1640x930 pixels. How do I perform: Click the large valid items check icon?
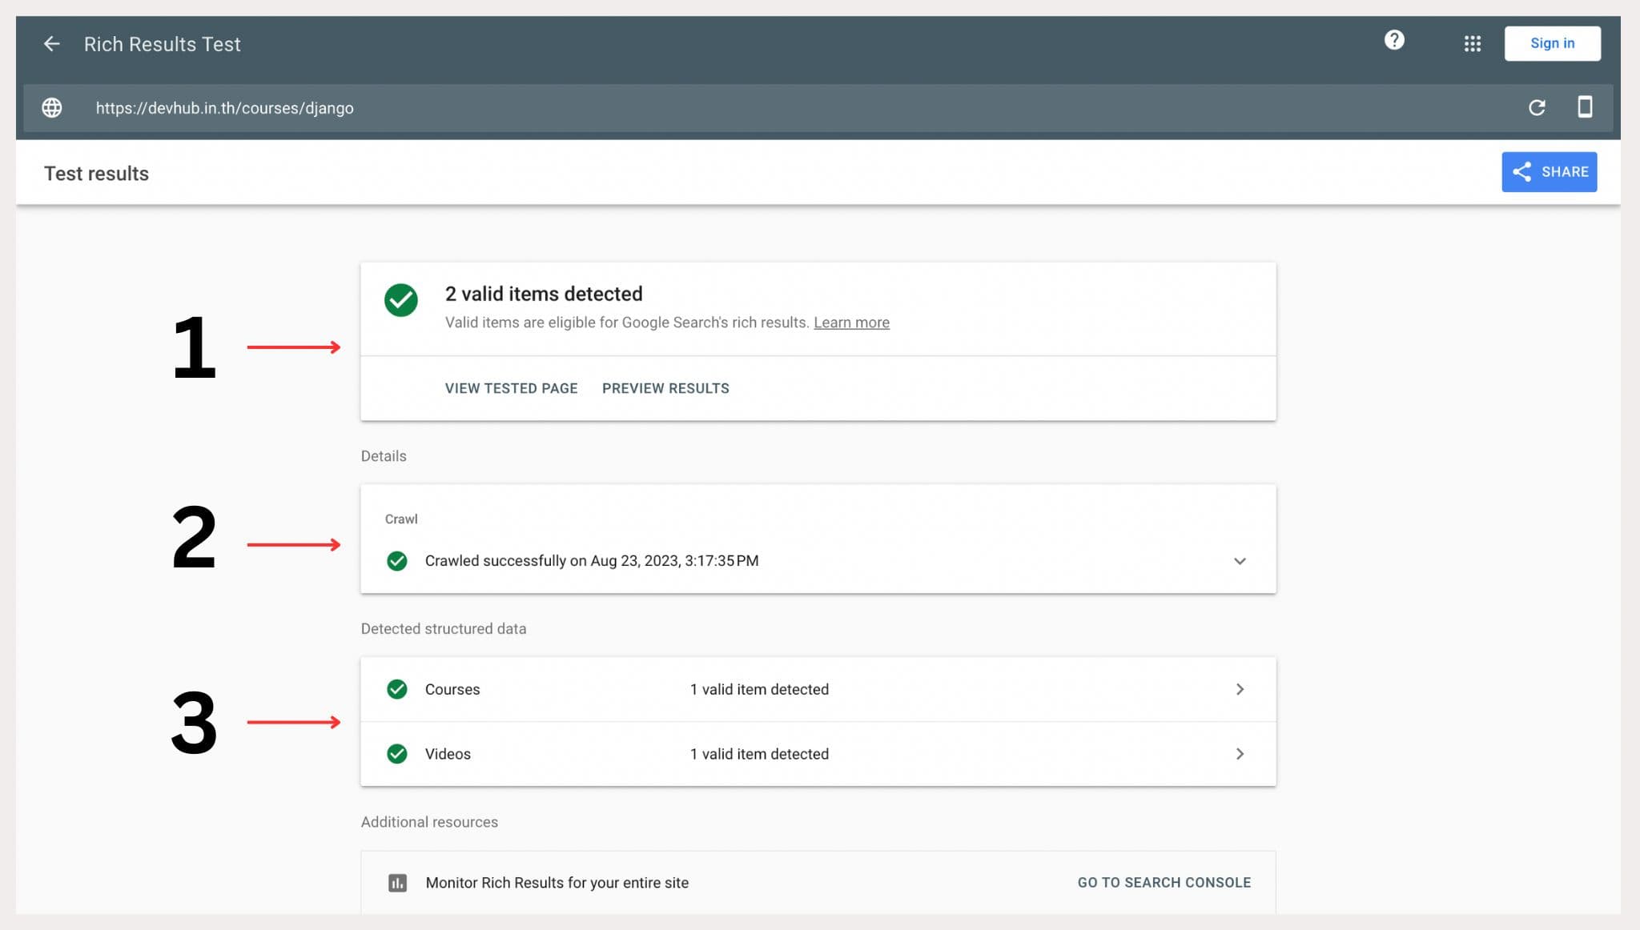point(401,300)
